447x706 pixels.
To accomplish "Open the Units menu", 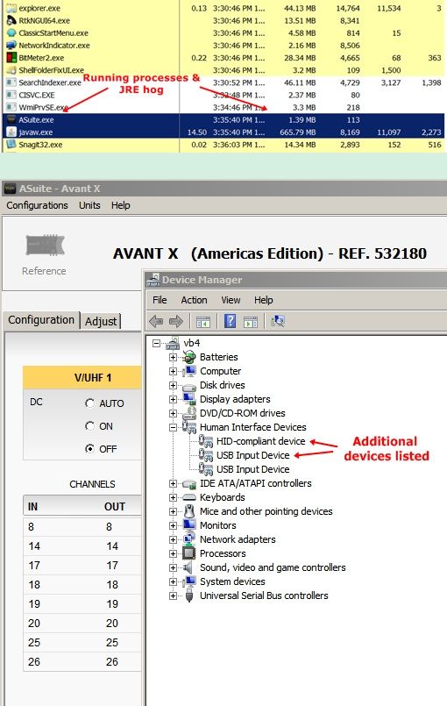I will 89,205.
